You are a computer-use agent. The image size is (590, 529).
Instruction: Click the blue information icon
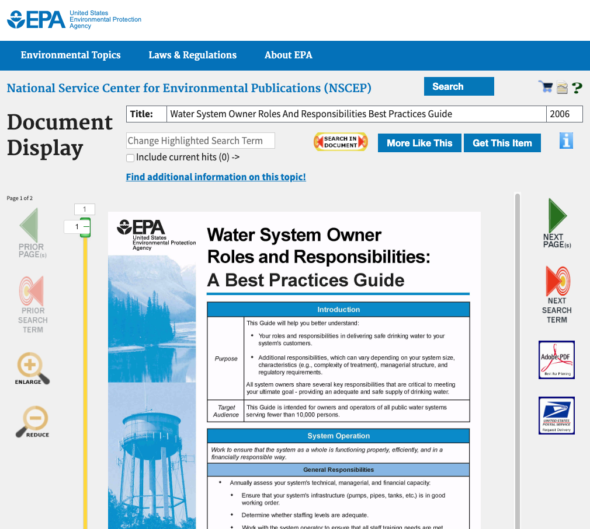coord(566,141)
